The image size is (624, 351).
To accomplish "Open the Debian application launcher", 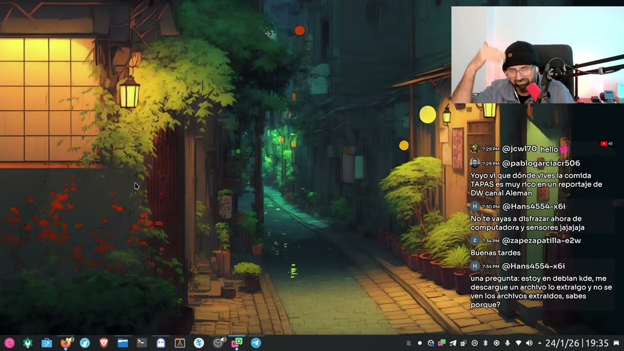I will click(9, 343).
